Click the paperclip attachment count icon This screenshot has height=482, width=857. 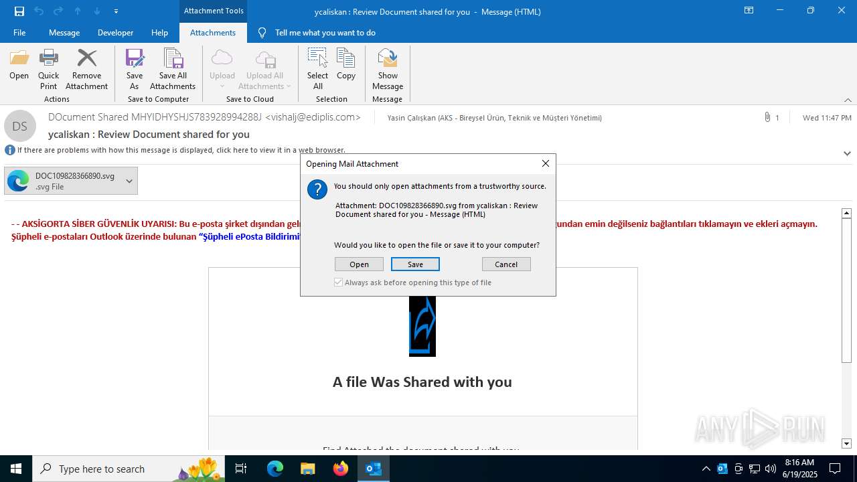tap(767, 117)
